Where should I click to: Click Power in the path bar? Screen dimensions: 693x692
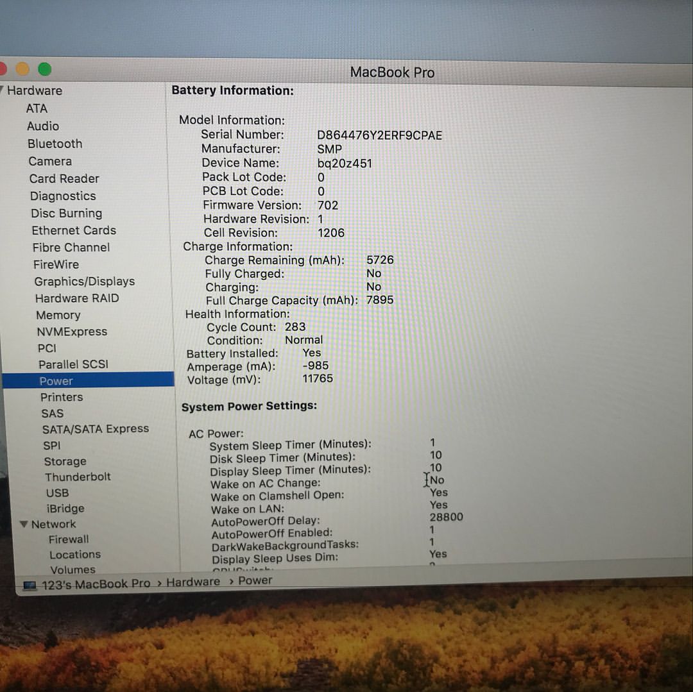(x=255, y=580)
